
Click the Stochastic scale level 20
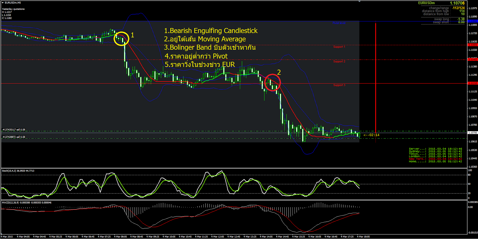469,193
